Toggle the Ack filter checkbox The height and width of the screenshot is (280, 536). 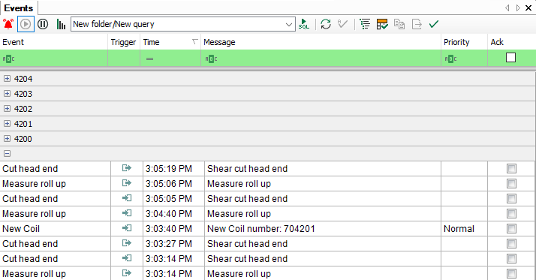coord(510,58)
